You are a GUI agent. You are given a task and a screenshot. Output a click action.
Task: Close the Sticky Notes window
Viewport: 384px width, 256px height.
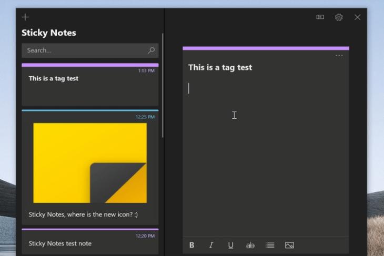(357, 17)
